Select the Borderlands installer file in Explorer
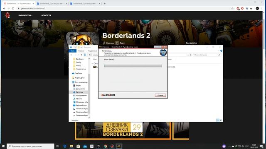 96,67
